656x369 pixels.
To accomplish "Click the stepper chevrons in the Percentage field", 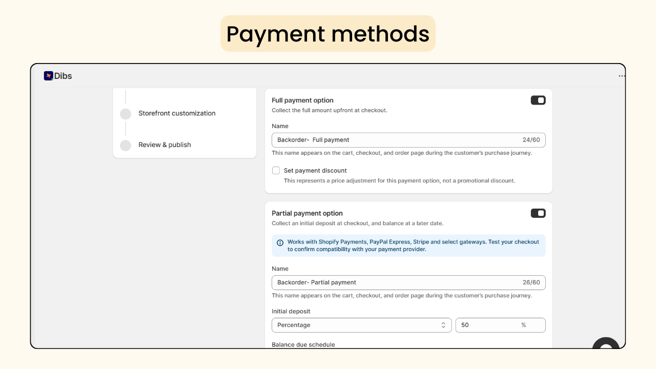I will click(443, 325).
